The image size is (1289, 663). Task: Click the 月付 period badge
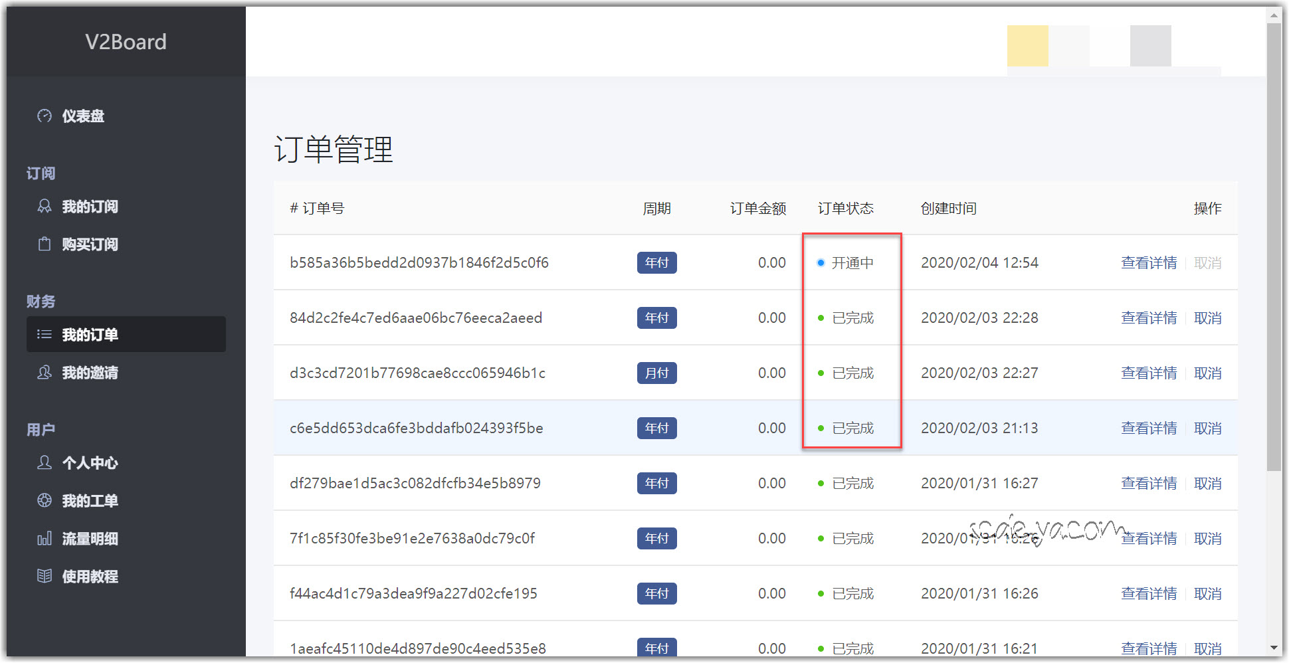656,373
